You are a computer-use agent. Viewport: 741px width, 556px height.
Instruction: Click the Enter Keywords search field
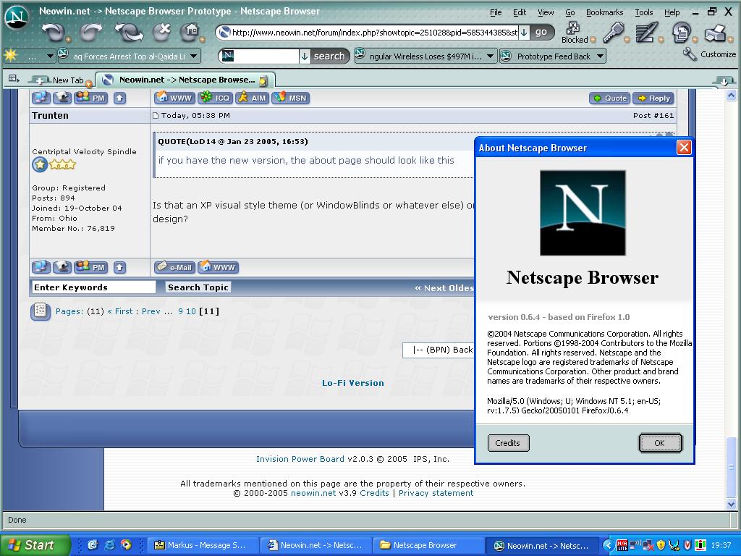(93, 287)
